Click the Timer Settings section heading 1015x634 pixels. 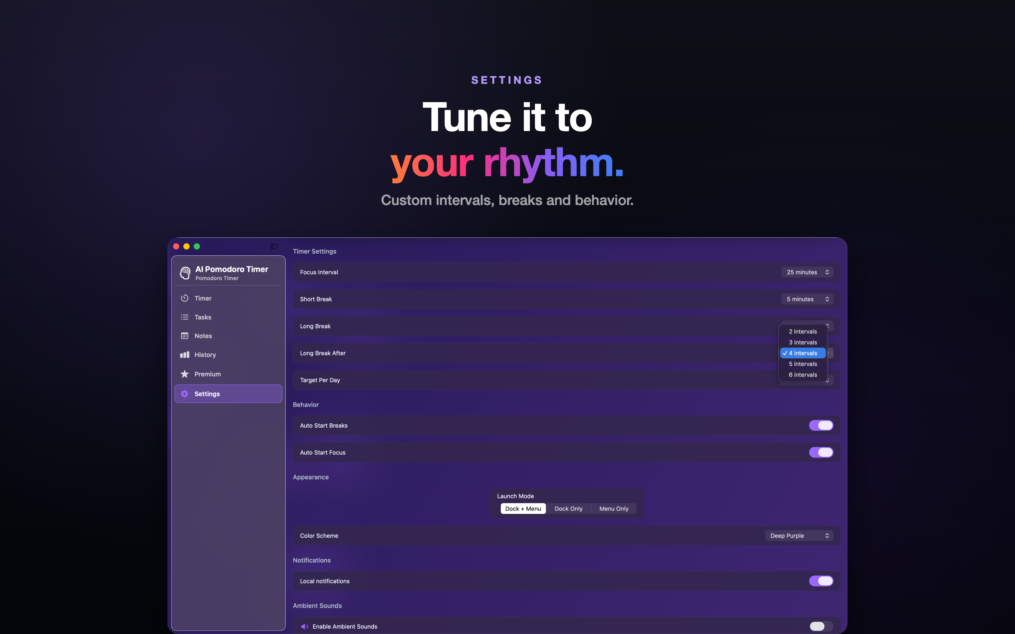click(x=315, y=251)
